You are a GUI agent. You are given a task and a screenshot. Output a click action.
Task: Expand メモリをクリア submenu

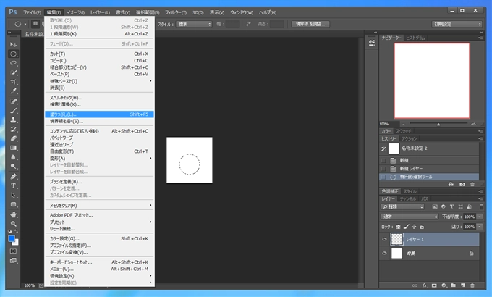click(99, 205)
